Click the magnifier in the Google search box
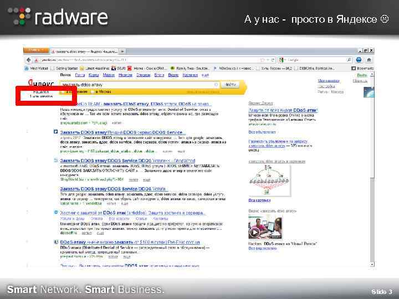Viewport: 399px width, 299px height. [x=349, y=60]
